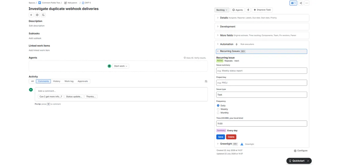Open the Backlog status dropdown
Screen dimensions: 339x165
point(222,10)
